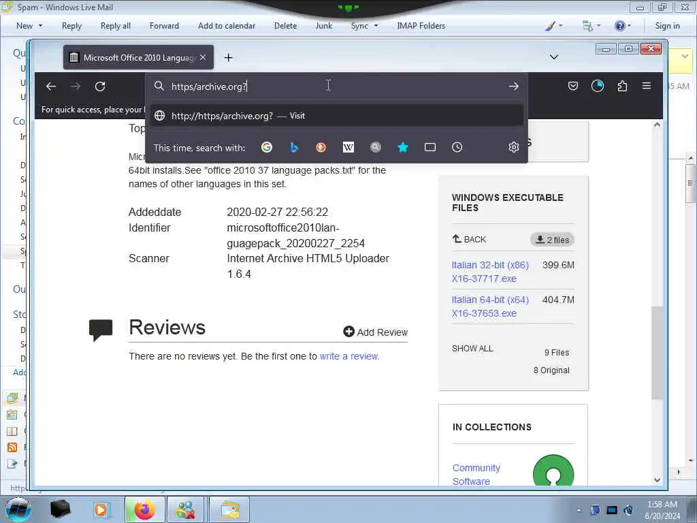Click the Firefox taskbar button
Viewport: 697px width, 523px height.
(x=145, y=509)
